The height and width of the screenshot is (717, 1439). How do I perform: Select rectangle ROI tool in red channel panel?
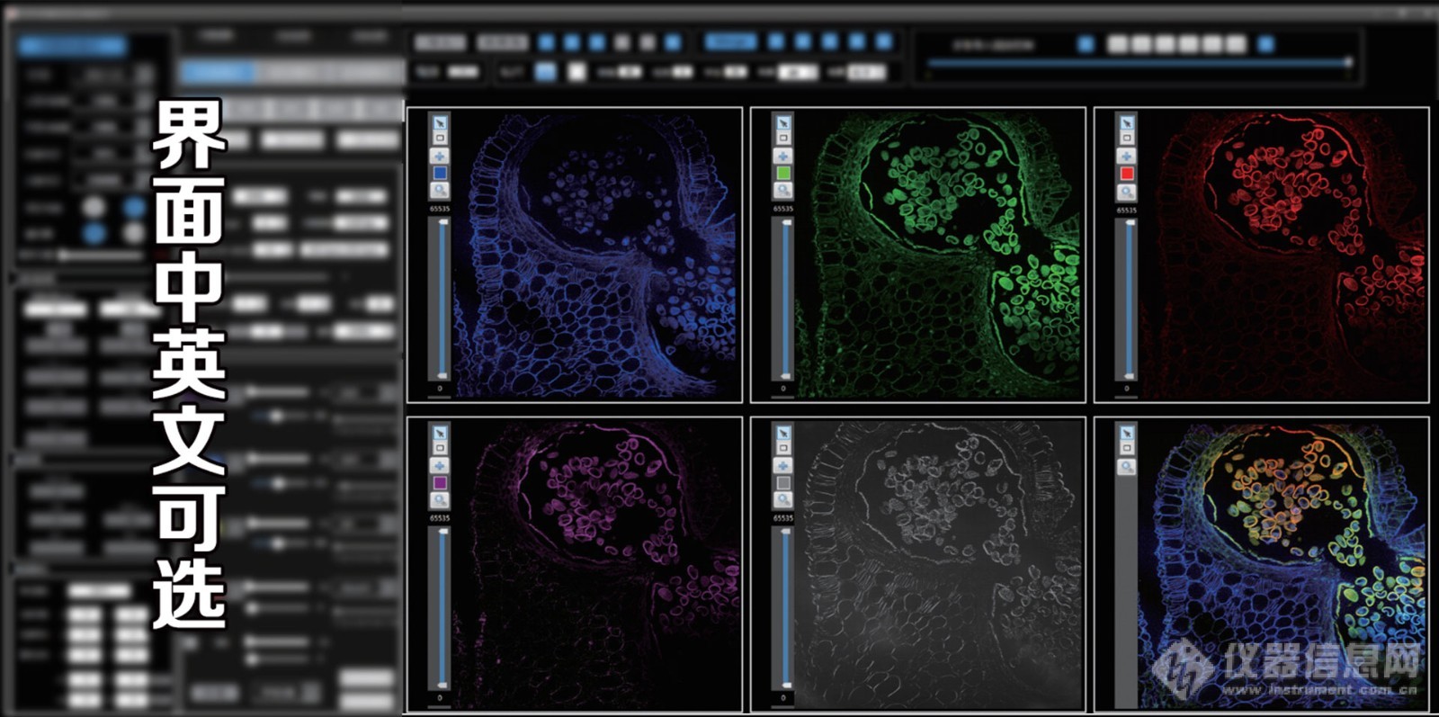(1127, 139)
